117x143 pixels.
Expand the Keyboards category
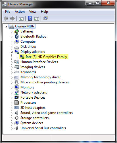12,72
